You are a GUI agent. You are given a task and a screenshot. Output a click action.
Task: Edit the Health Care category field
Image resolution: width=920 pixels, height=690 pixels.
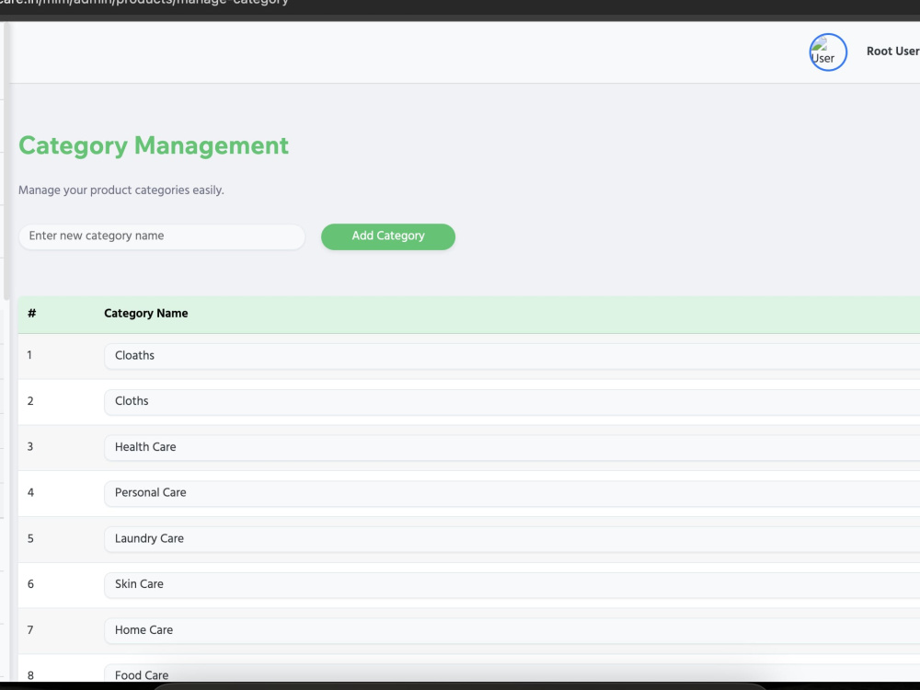pyautogui.click(x=512, y=448)
